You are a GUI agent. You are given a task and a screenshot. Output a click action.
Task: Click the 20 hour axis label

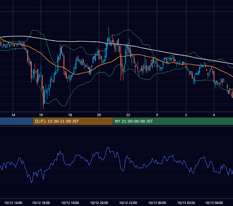coord(99,115)
